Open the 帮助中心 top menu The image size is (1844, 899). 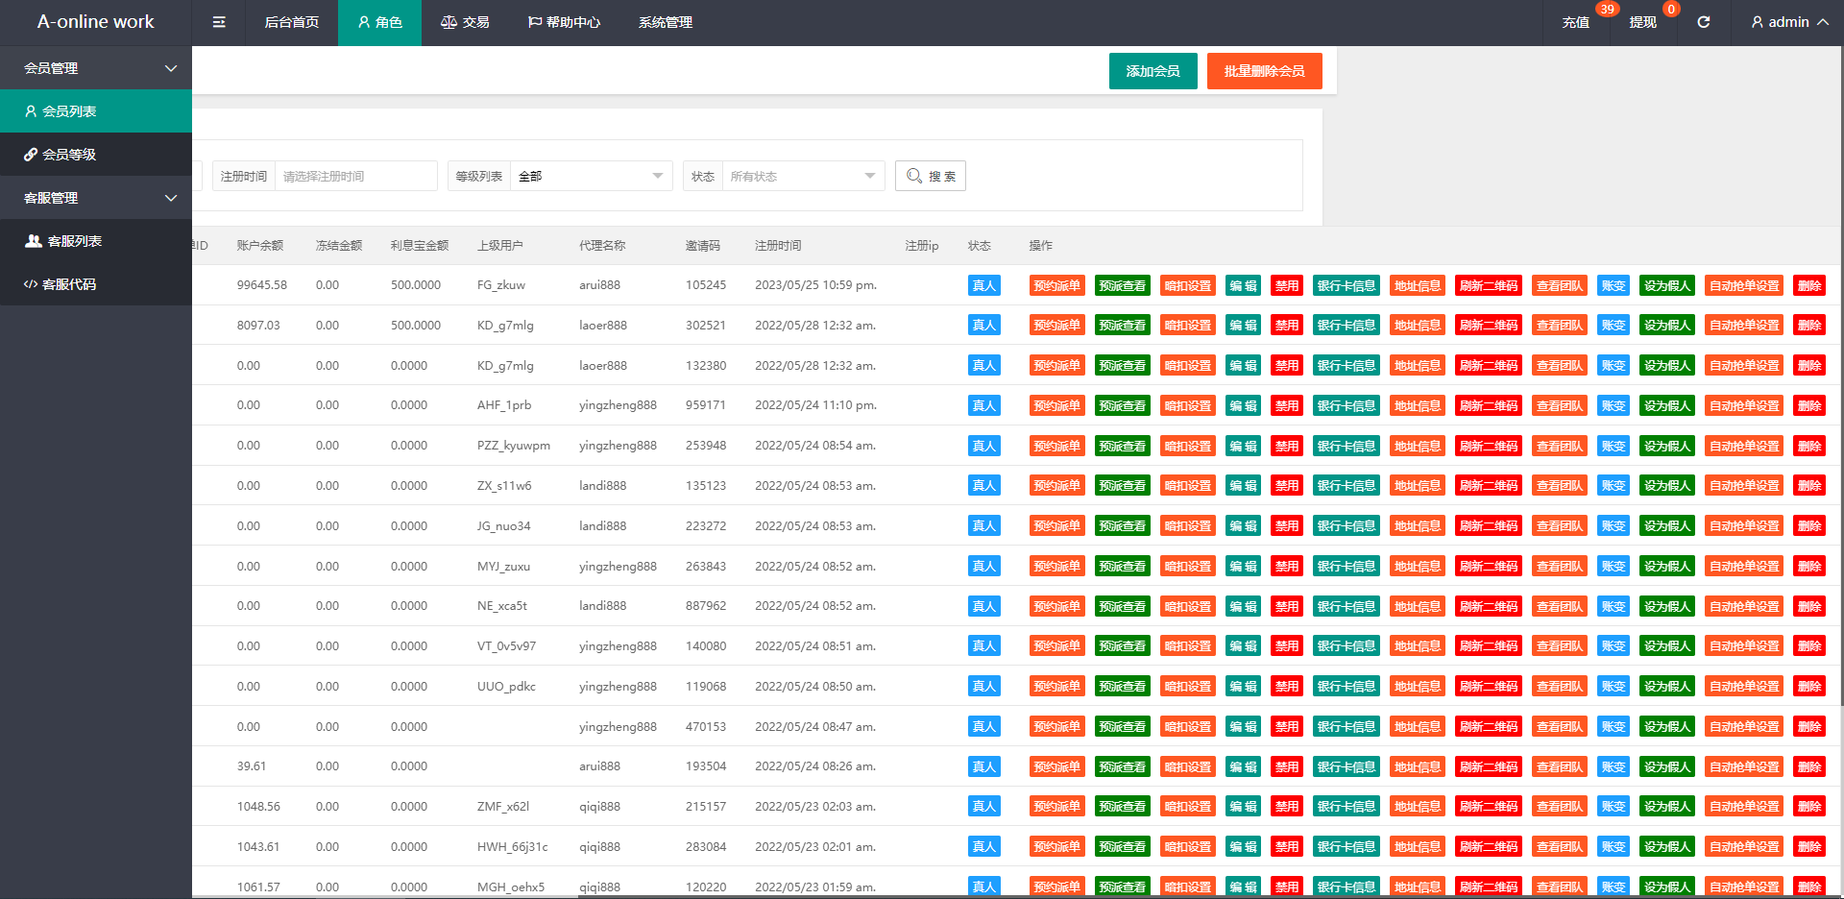coord(564,22)
